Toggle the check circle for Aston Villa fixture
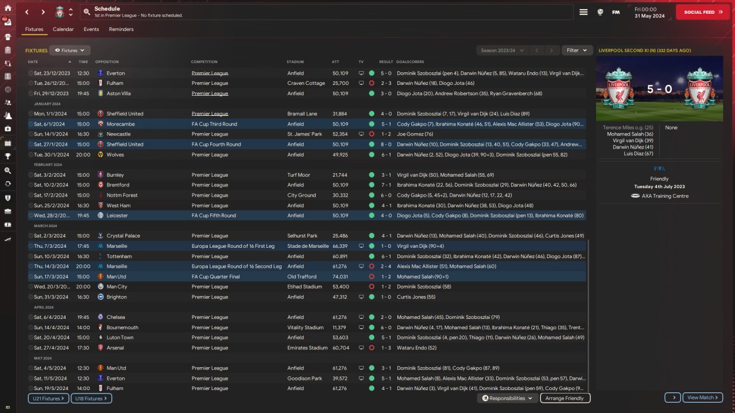Screen dimensions: 735x413 tap(31, 93)
